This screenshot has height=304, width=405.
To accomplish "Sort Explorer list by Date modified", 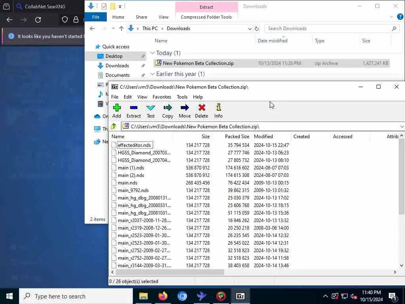I will [x=273, y=41].
